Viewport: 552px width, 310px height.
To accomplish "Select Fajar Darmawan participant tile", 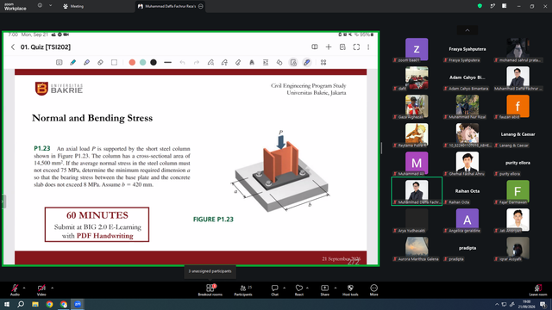I will pyautogui.click(x=517, y=192).
